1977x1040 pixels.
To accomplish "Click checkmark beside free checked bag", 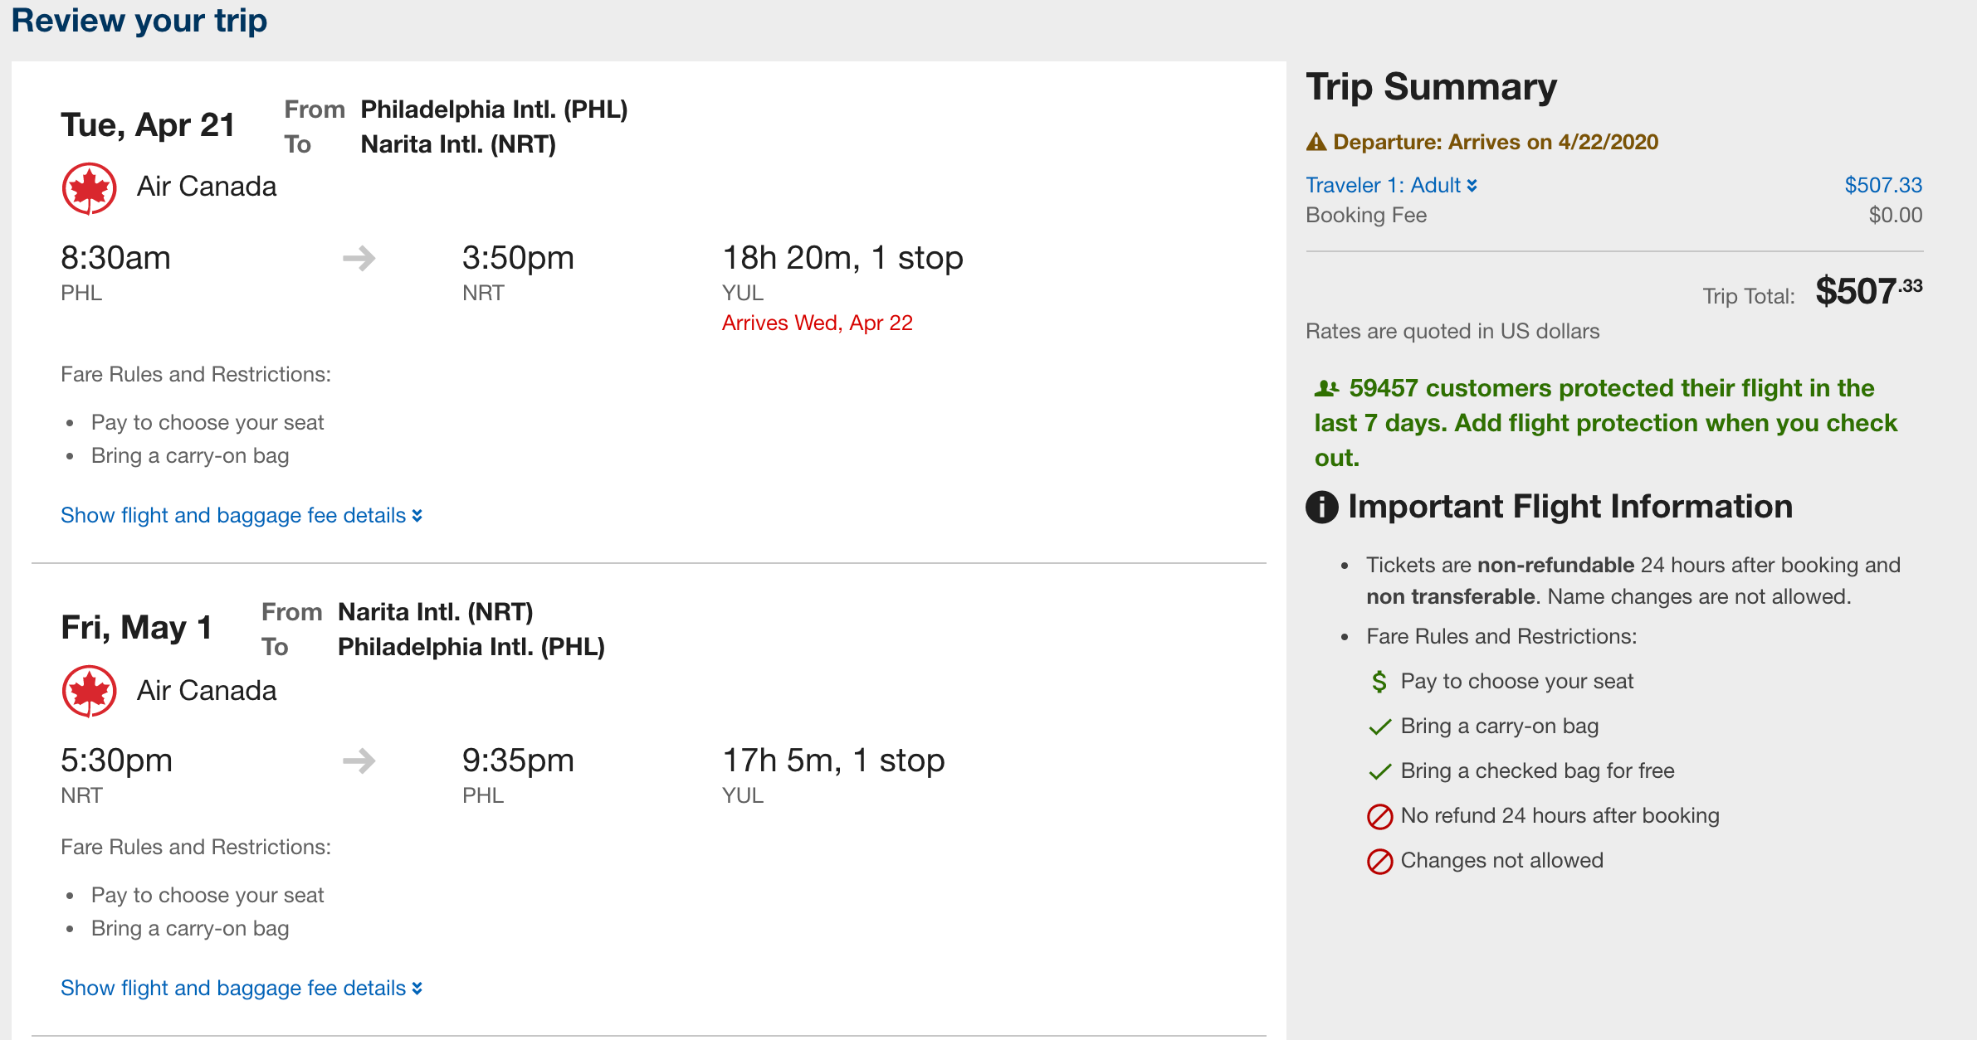I will [1379, 772].
